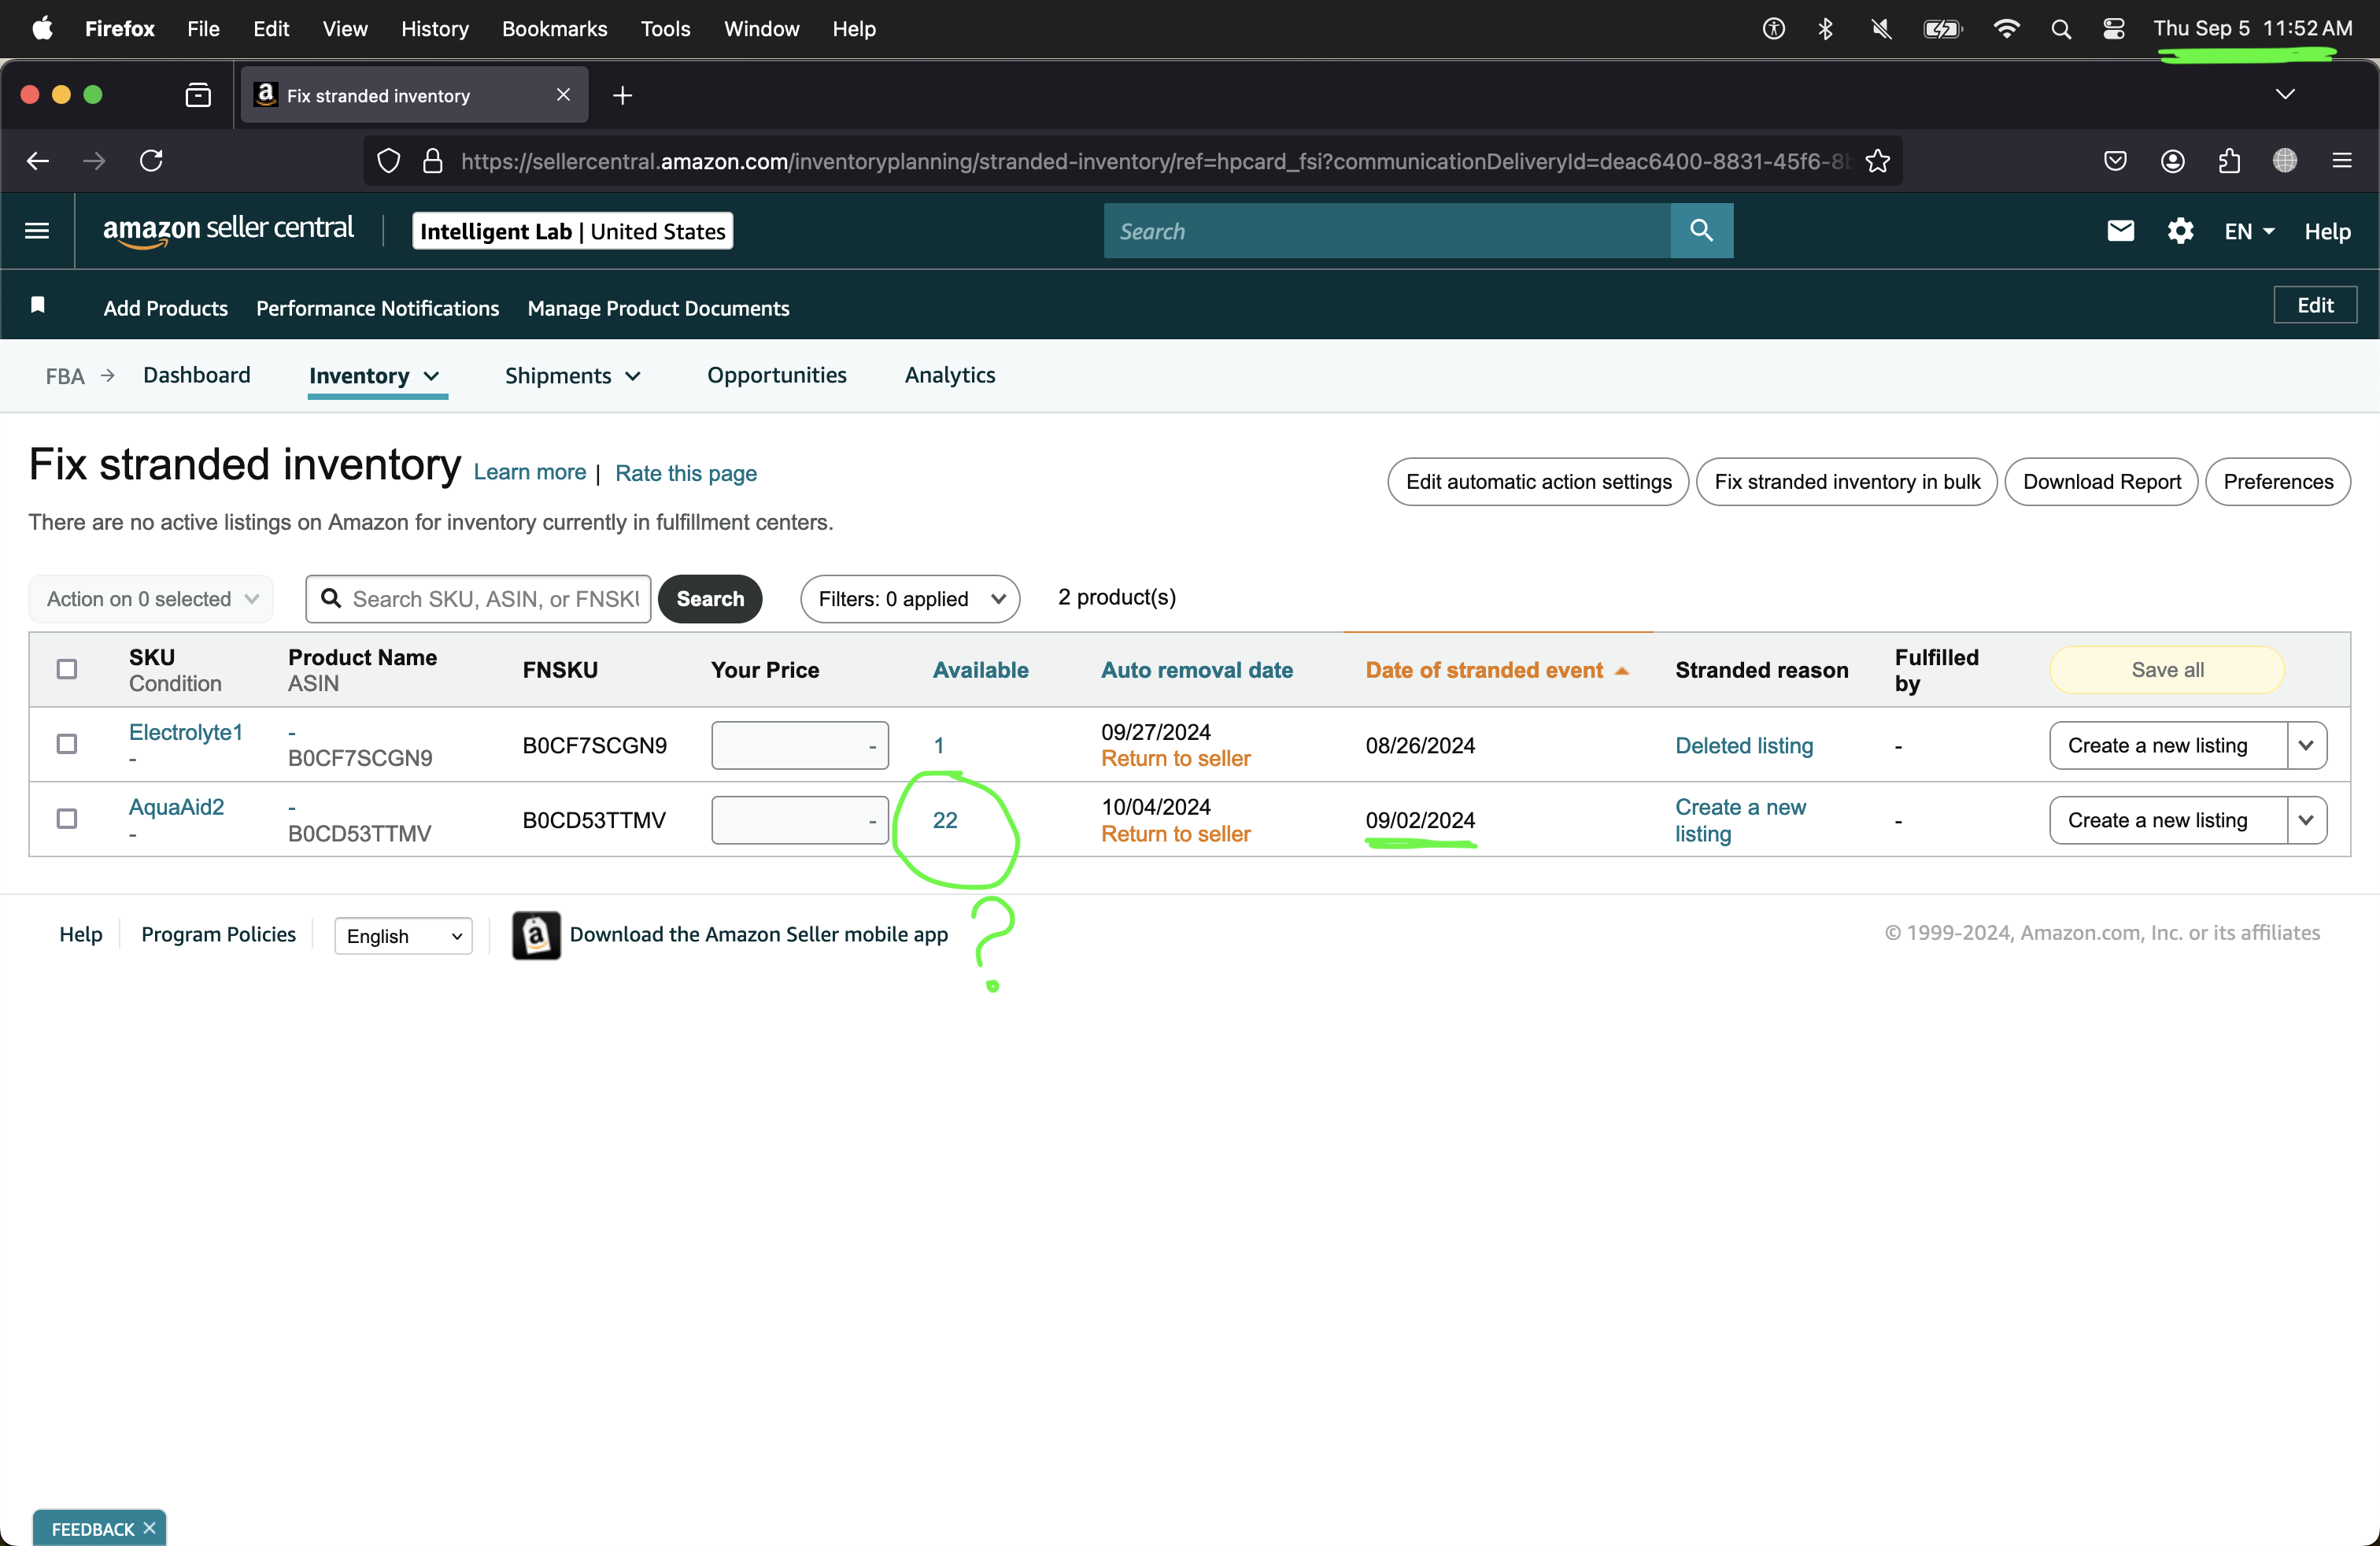
Task: Open the list all tabs chevron
Action: point(2285,94)
